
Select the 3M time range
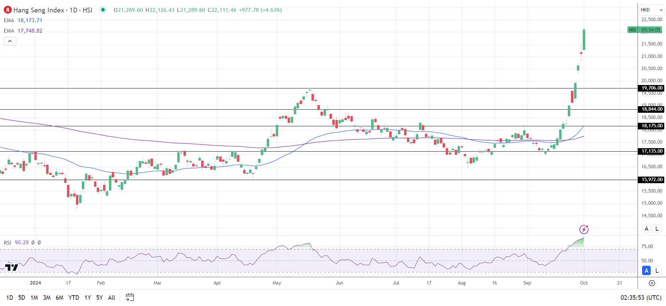[x=47, y=298]
